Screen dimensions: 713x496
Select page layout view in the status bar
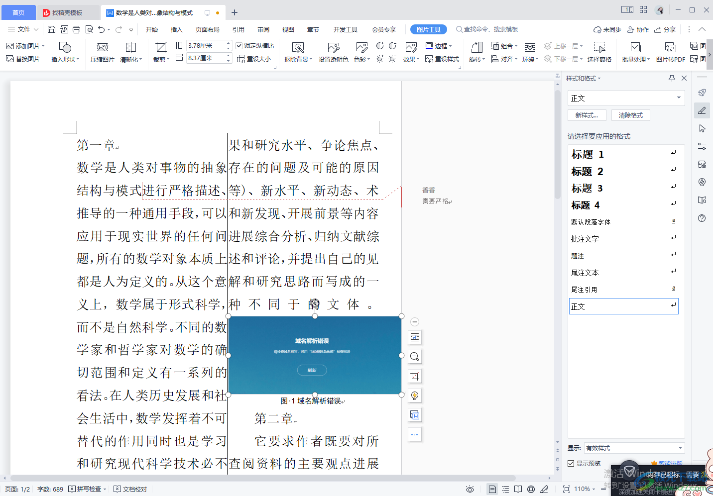pyautogui.click(x=492, y=489)
